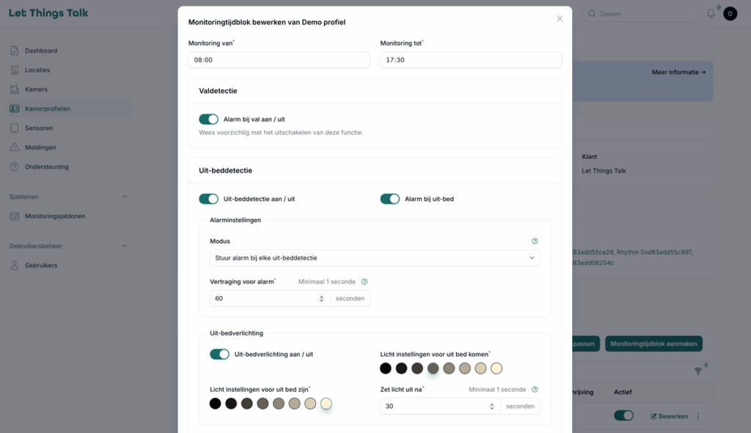This screenshot has height=433, width=751.
Task: Click Monitoringtijdblok aanmaken button
Action: 653,344
